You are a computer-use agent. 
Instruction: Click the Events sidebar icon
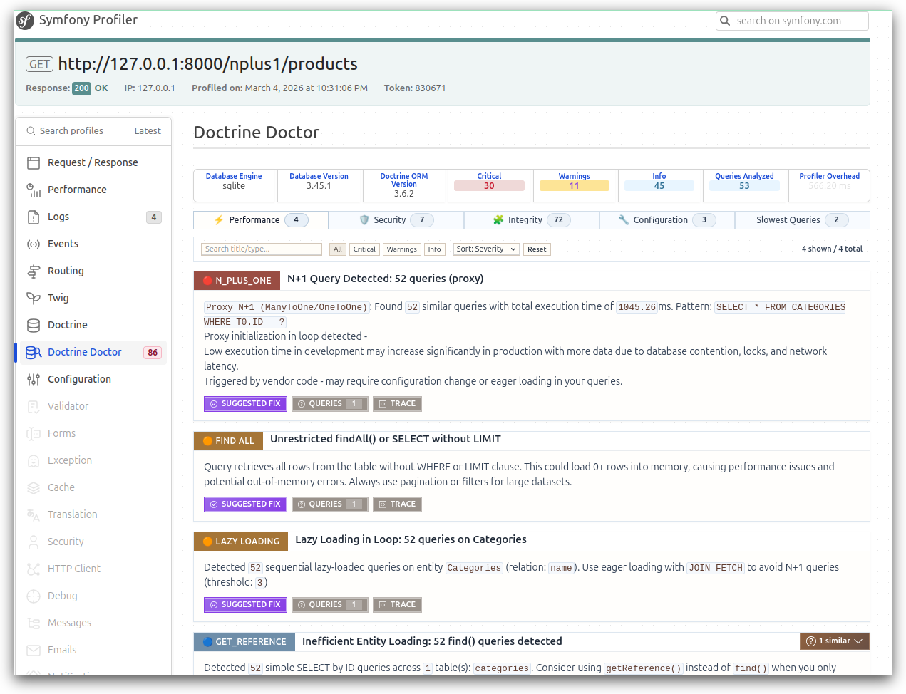(34, 244)
